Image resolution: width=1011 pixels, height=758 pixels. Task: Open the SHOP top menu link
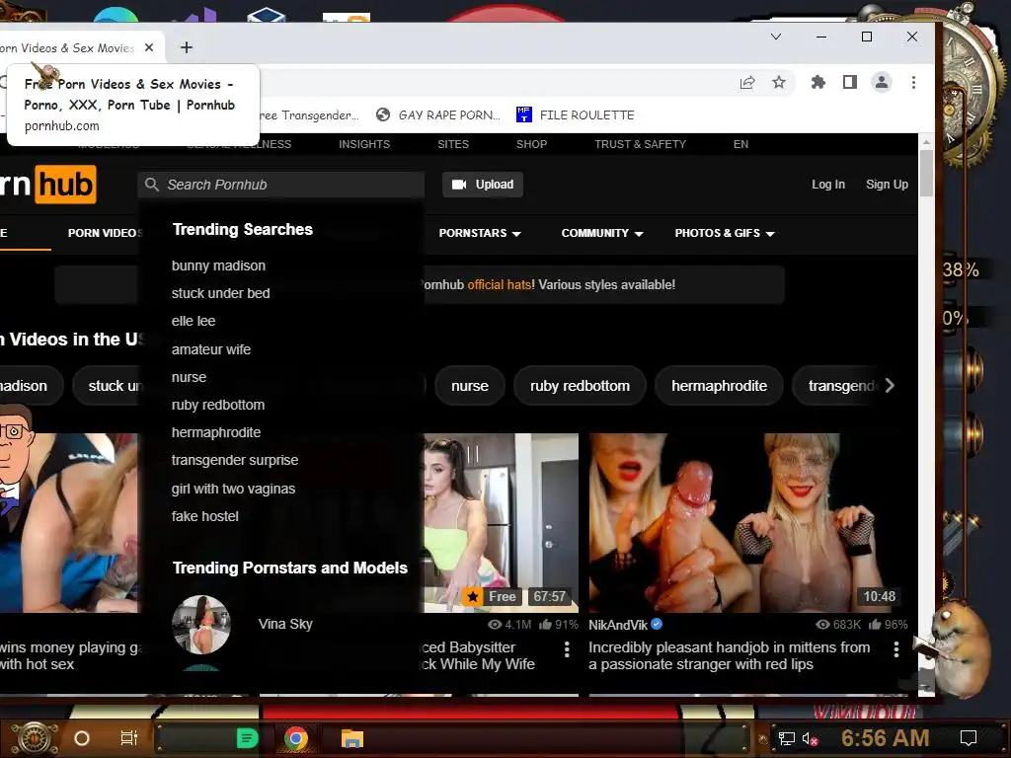(531, 144)
